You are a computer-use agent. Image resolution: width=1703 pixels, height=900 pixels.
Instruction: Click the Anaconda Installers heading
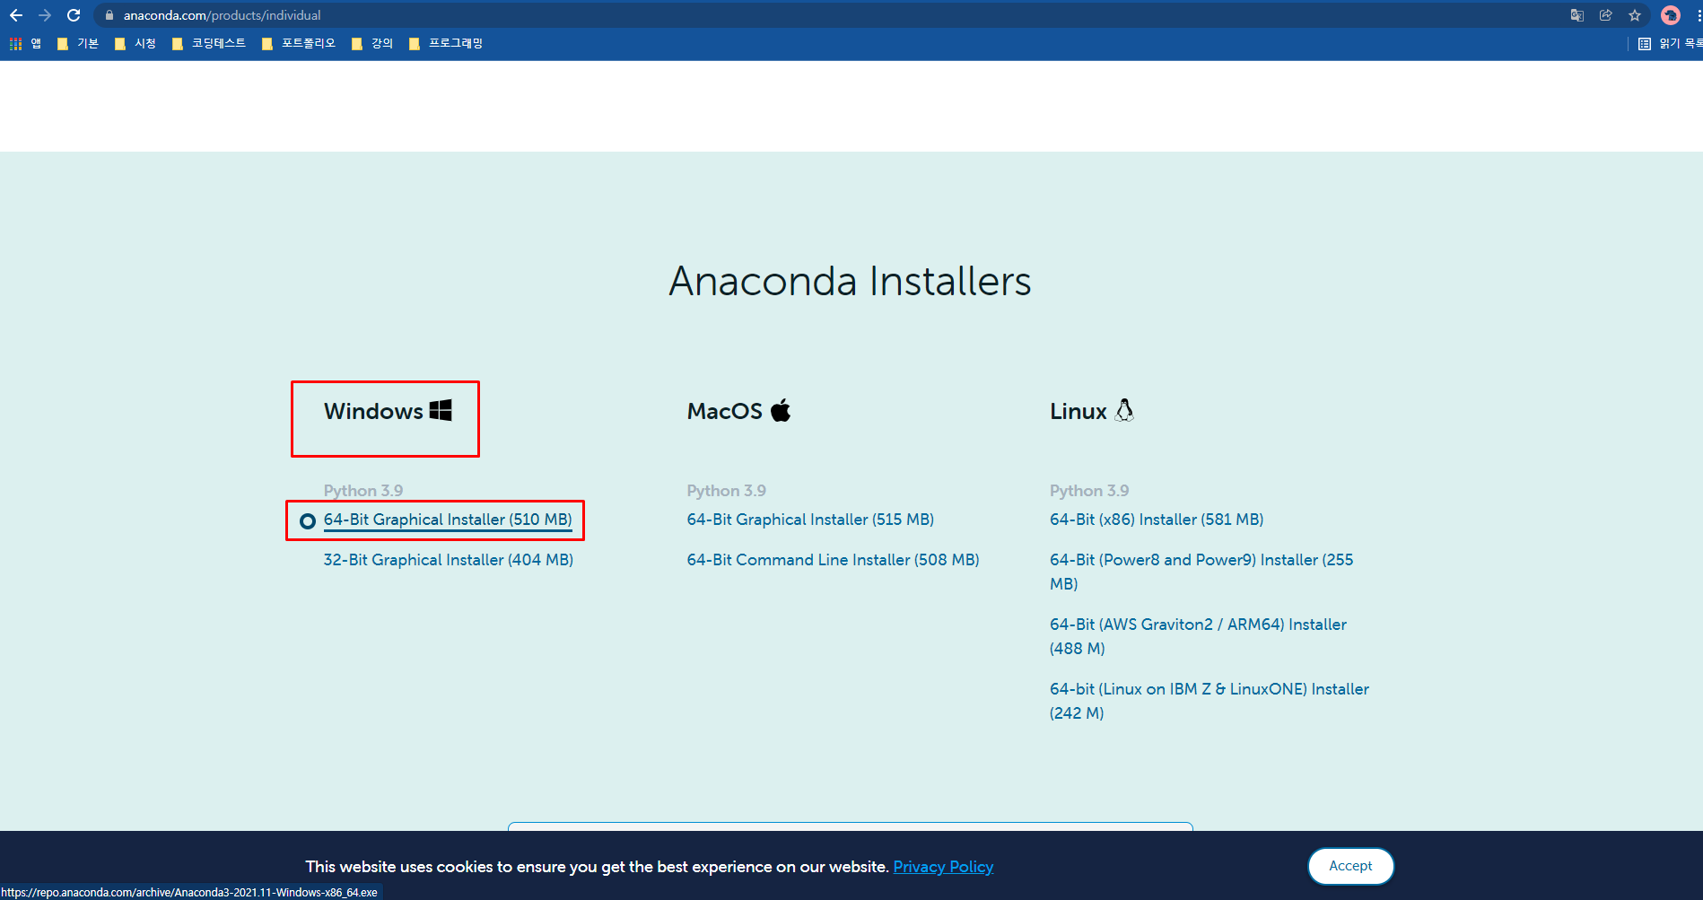[850, 281]
